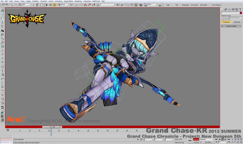Image resolution: width=243 pixels, height=144 pixels.
Task: Toggle the Set Key mode button
Action: click(196, 142)
